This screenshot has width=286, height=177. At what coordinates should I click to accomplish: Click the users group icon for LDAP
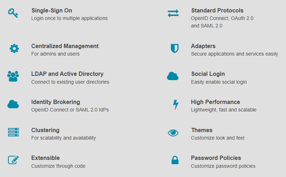[x=13, y=76]
